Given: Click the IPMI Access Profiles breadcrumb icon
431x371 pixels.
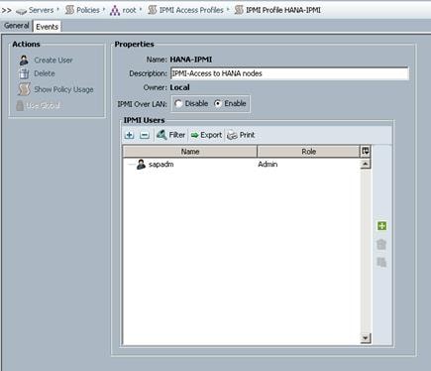Looking at the screenshot, I should point(152,10).
